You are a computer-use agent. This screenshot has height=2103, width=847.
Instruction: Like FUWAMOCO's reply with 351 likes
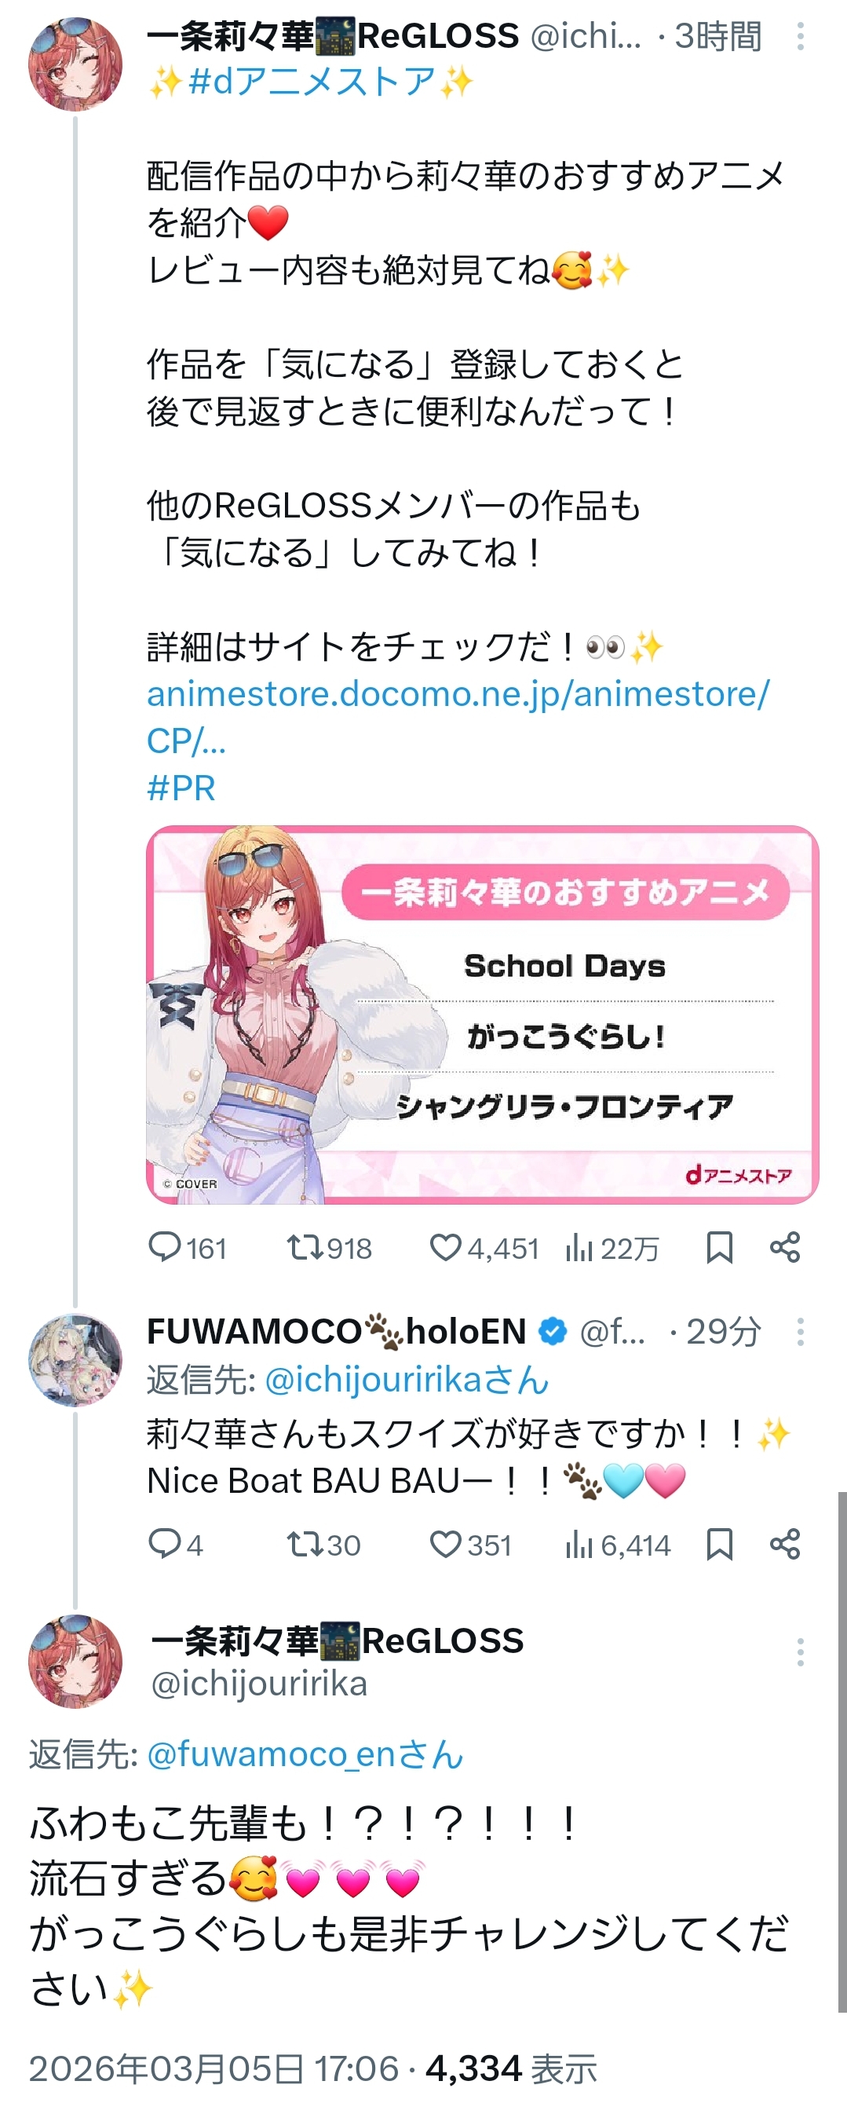446,1544
